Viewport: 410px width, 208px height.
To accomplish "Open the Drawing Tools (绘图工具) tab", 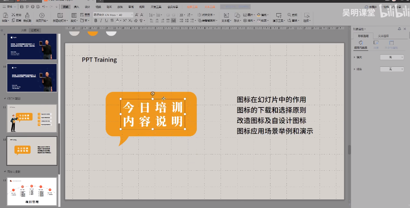I will click(192, 7).
